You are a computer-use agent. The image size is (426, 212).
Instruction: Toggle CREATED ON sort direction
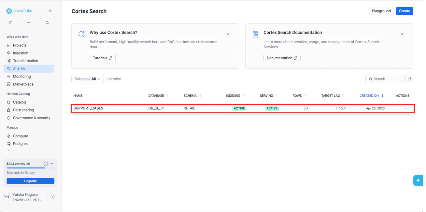372,96
